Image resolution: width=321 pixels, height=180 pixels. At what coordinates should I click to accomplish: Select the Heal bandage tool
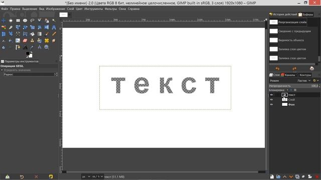coord(47,40)
